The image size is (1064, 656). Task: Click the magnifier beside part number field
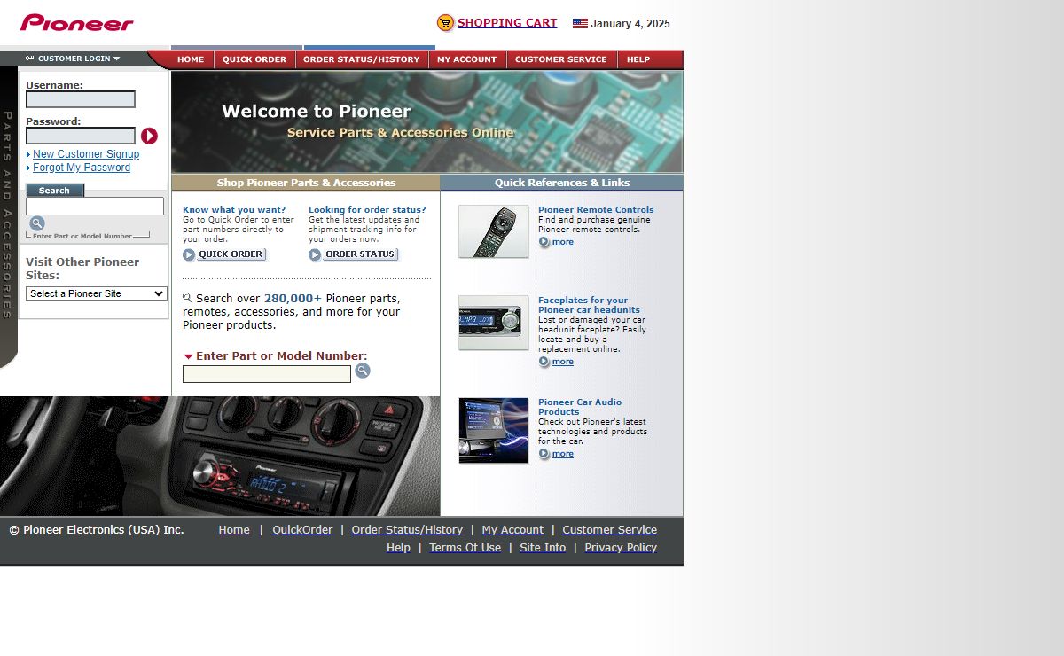pos(363,371)
